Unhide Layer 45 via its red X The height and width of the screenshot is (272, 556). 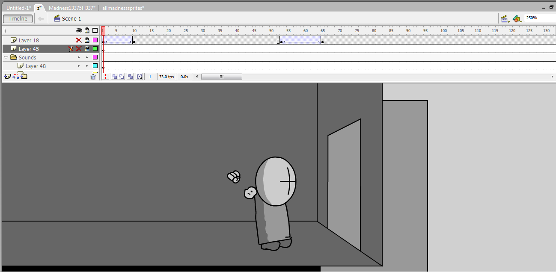(x=79, y=49)
